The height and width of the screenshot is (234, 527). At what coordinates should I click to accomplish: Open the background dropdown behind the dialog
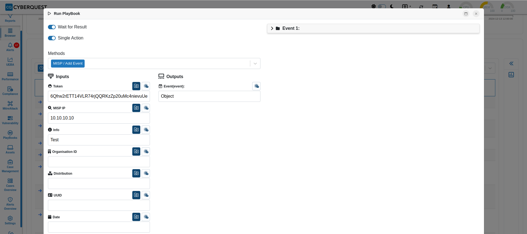(490, 68)
